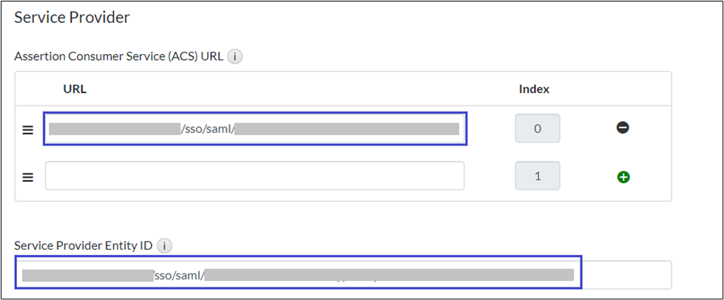724x300 pixels.
Task: Select the reorder handle of the empty URL row
Action: [28, 177]
